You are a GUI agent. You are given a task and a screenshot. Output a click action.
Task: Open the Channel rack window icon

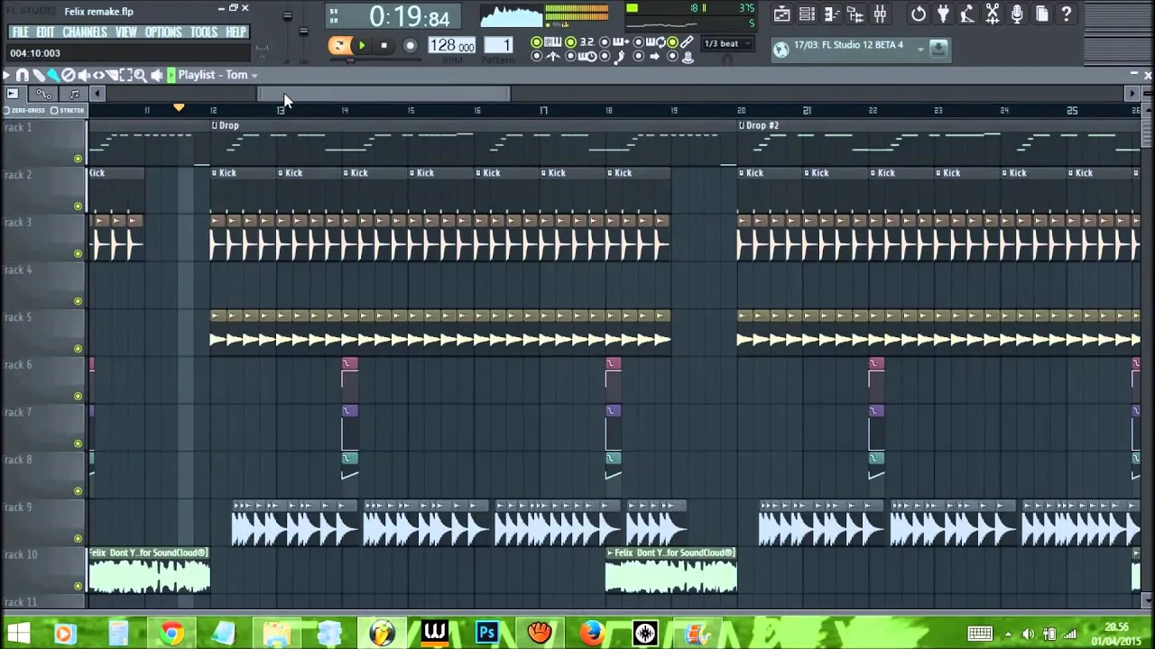807,14
